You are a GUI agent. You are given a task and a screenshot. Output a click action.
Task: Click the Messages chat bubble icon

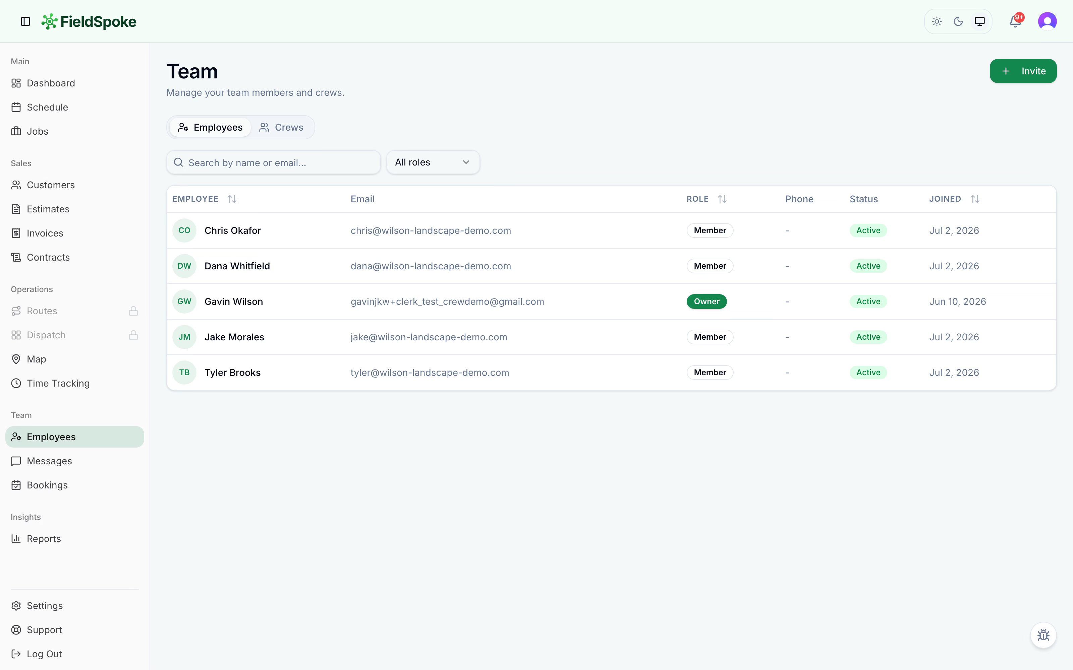coord(16,461)
